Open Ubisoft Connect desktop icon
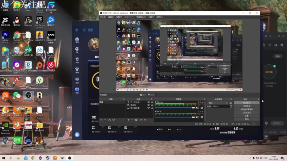Image resolution: width=287 pixels, height=161 pixels. click(39, 7)
